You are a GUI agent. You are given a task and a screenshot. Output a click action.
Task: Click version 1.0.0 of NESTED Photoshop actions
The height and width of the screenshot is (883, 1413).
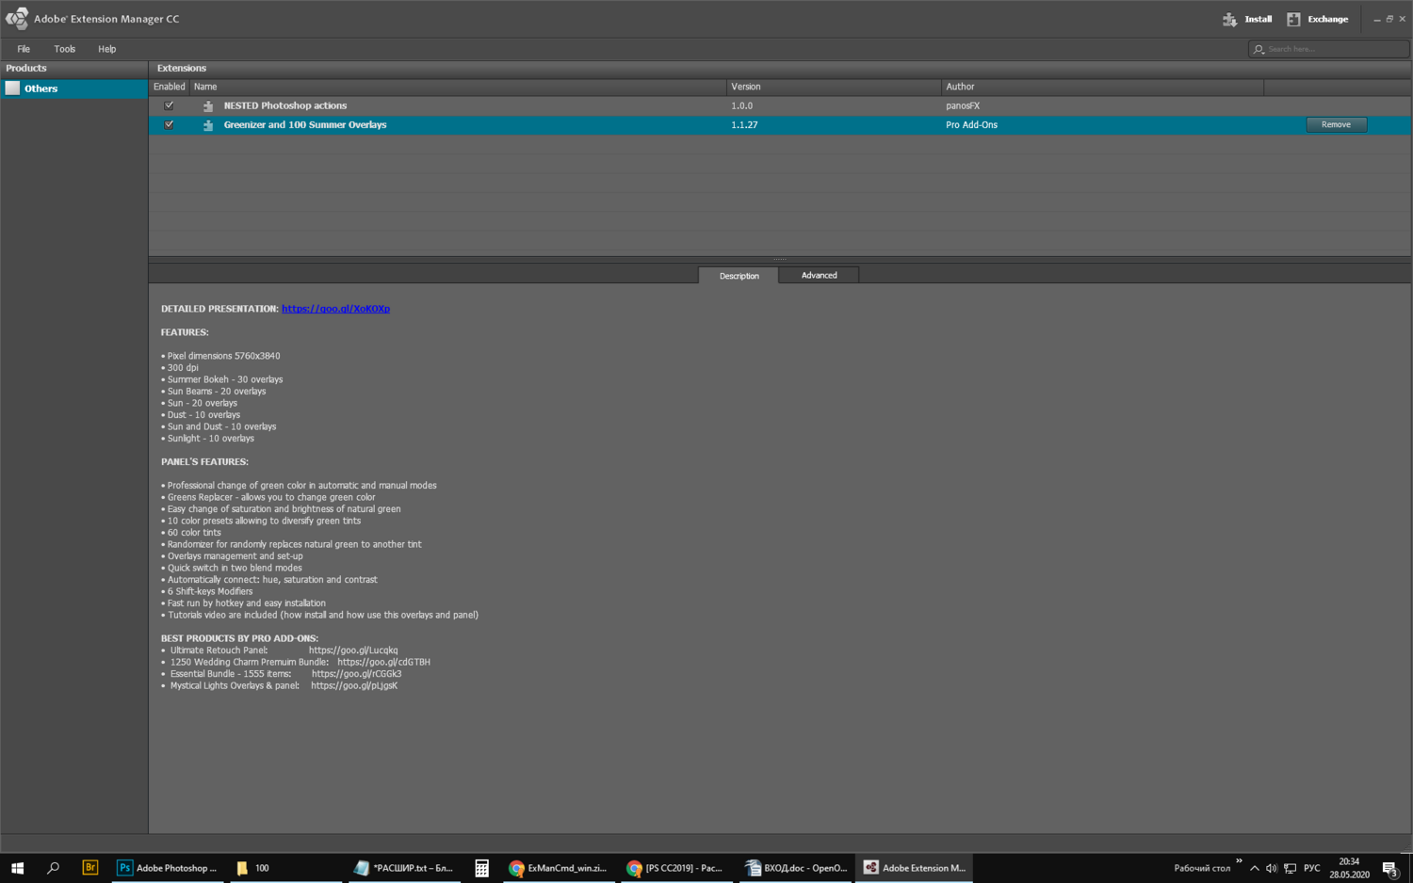741,105
